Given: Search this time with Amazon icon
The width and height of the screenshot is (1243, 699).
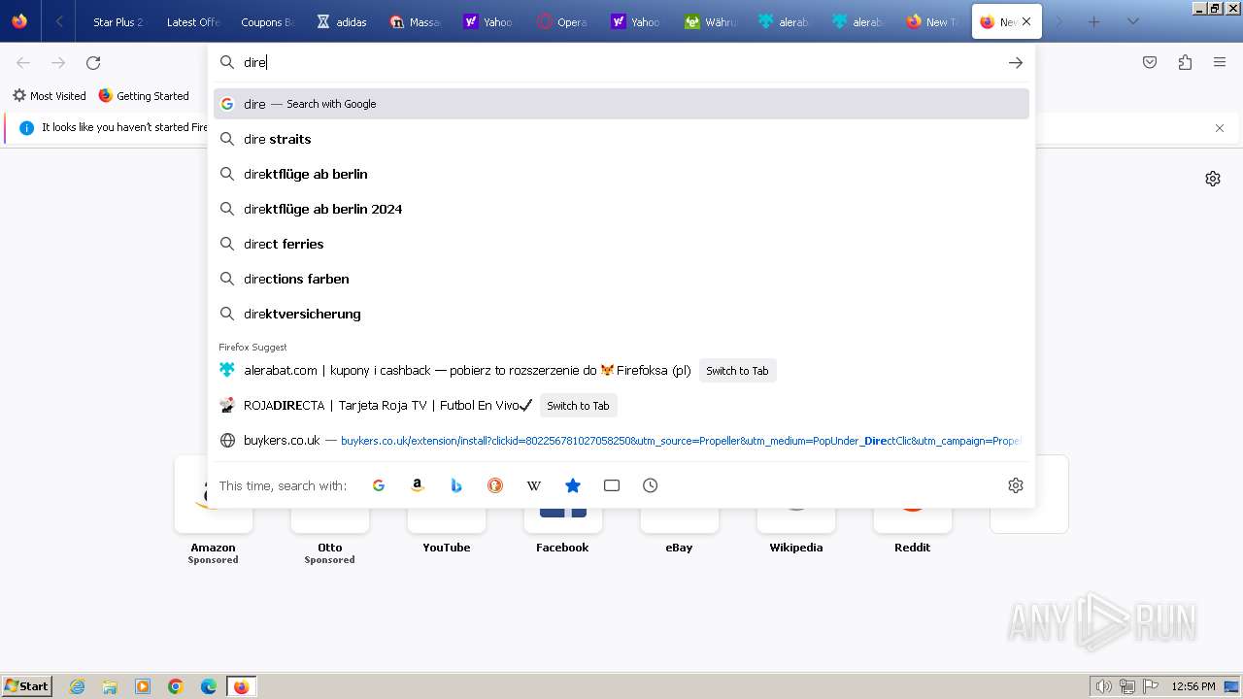Looking at the screenshot, I should (418, 485).
